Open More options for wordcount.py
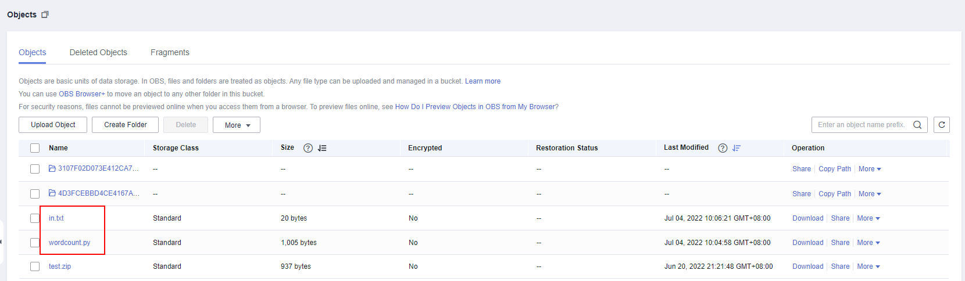The image size is (965, 281). [868, 243]
